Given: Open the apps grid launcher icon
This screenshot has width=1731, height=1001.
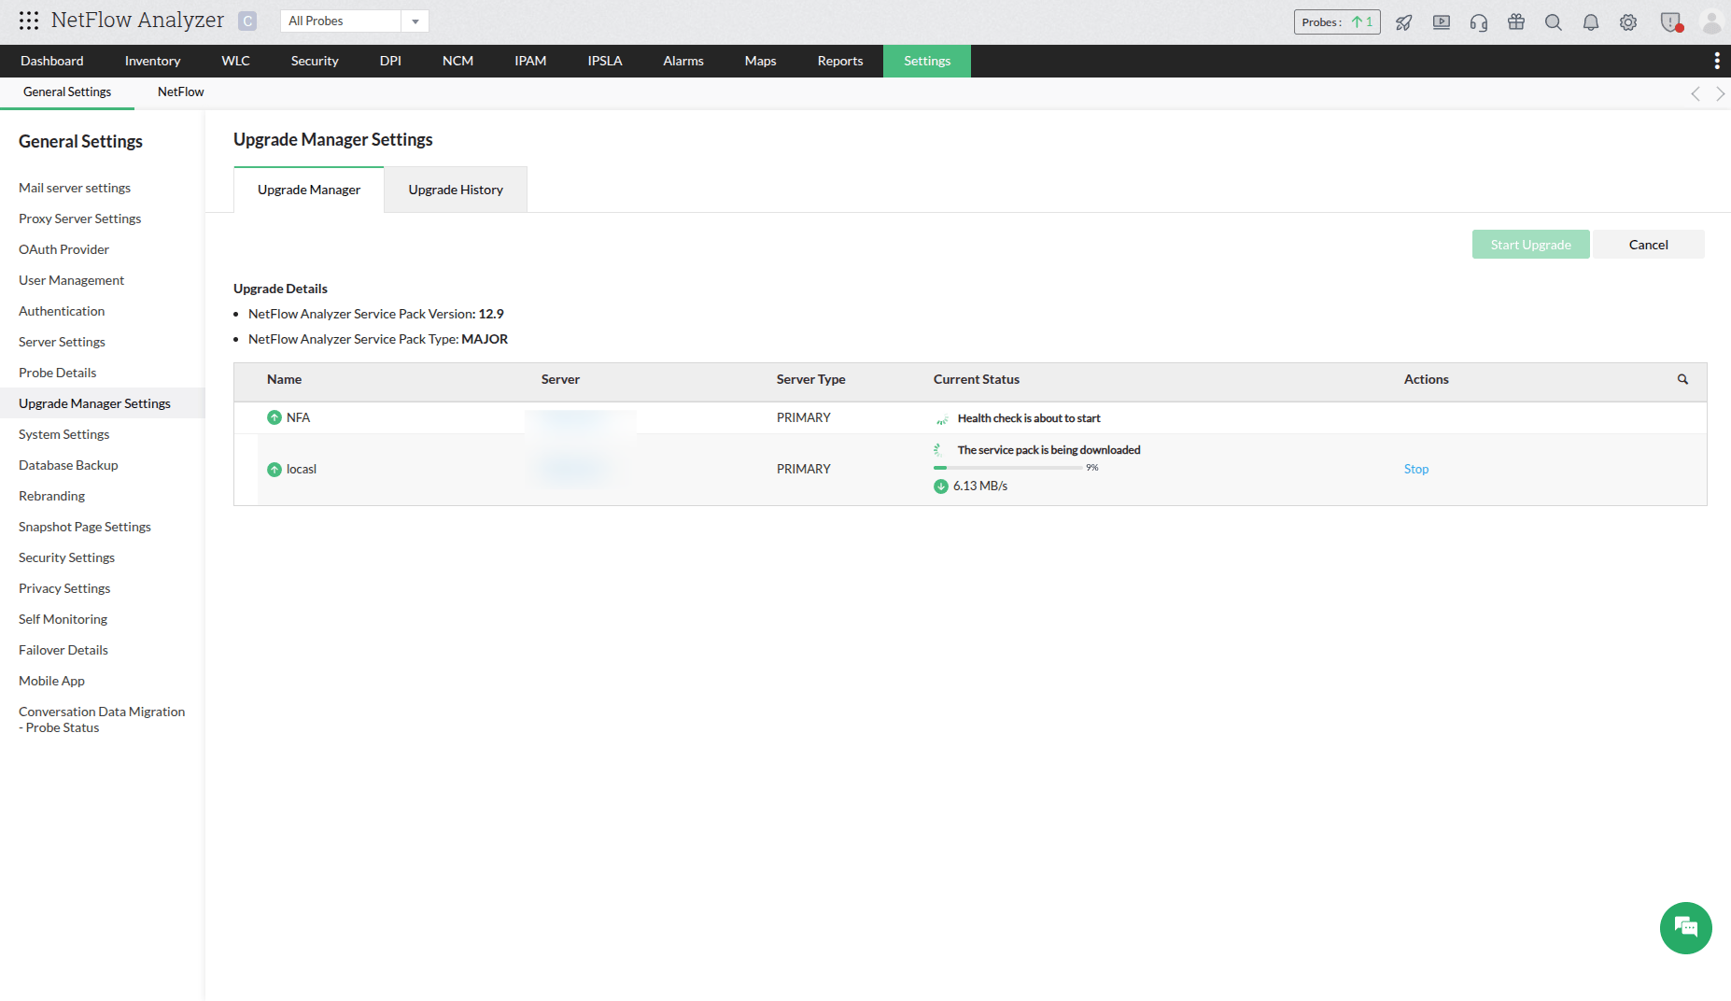Looking at the screenshot, I should click(29, 21).
